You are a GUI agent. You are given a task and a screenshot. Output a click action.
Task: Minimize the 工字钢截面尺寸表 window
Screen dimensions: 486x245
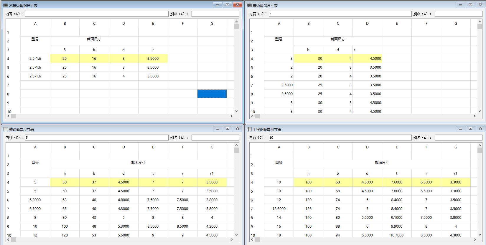(x=460, y=128)
